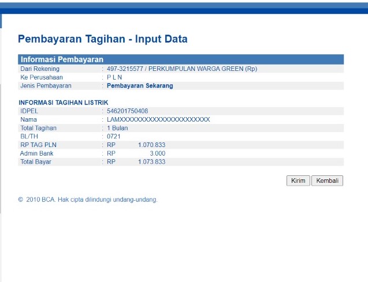
Task: Click the BL/TH value 0721
Action: coord(114,137)
